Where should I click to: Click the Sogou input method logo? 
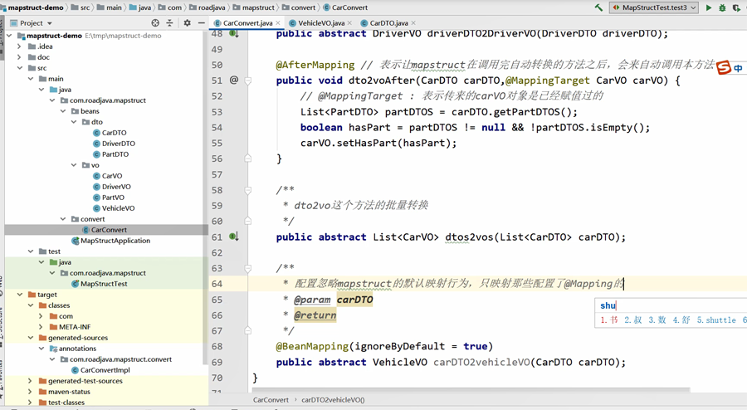pyautogui.click(x=724, y=67)
